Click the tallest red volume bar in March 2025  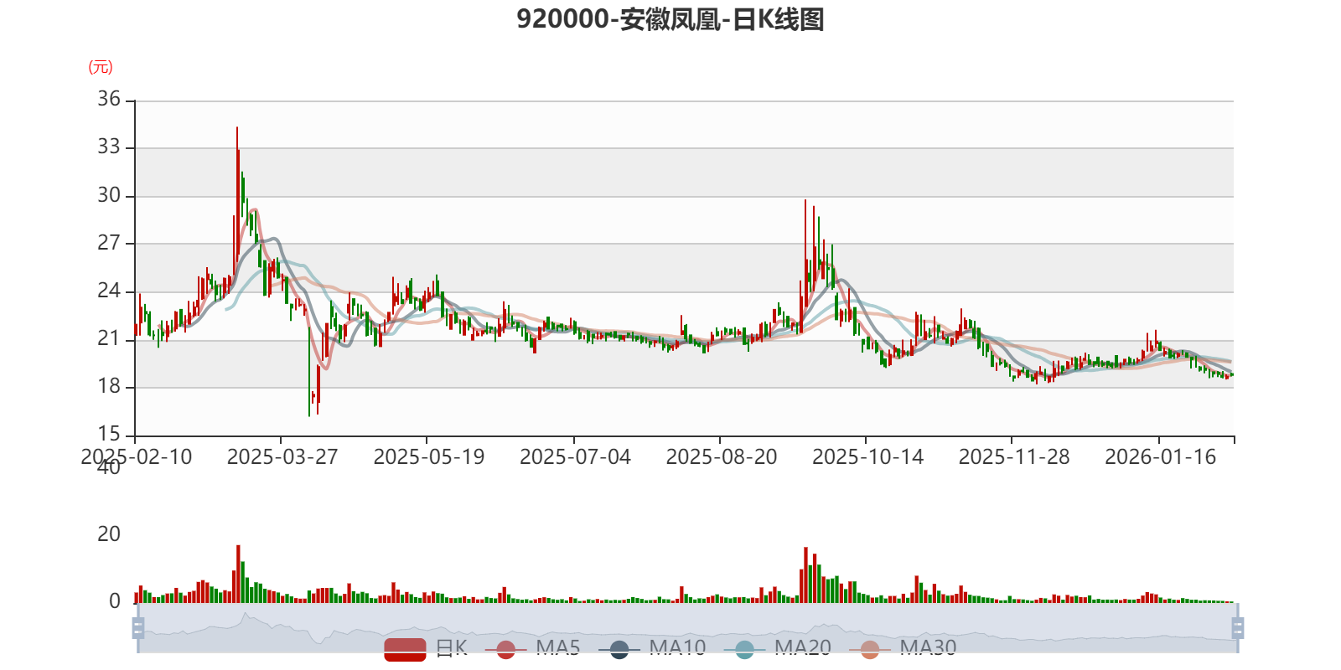[x=238, y=574]
